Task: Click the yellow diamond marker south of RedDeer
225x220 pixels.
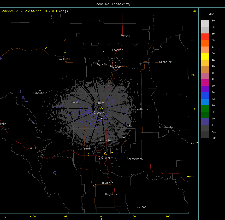Action: (111, 73)
